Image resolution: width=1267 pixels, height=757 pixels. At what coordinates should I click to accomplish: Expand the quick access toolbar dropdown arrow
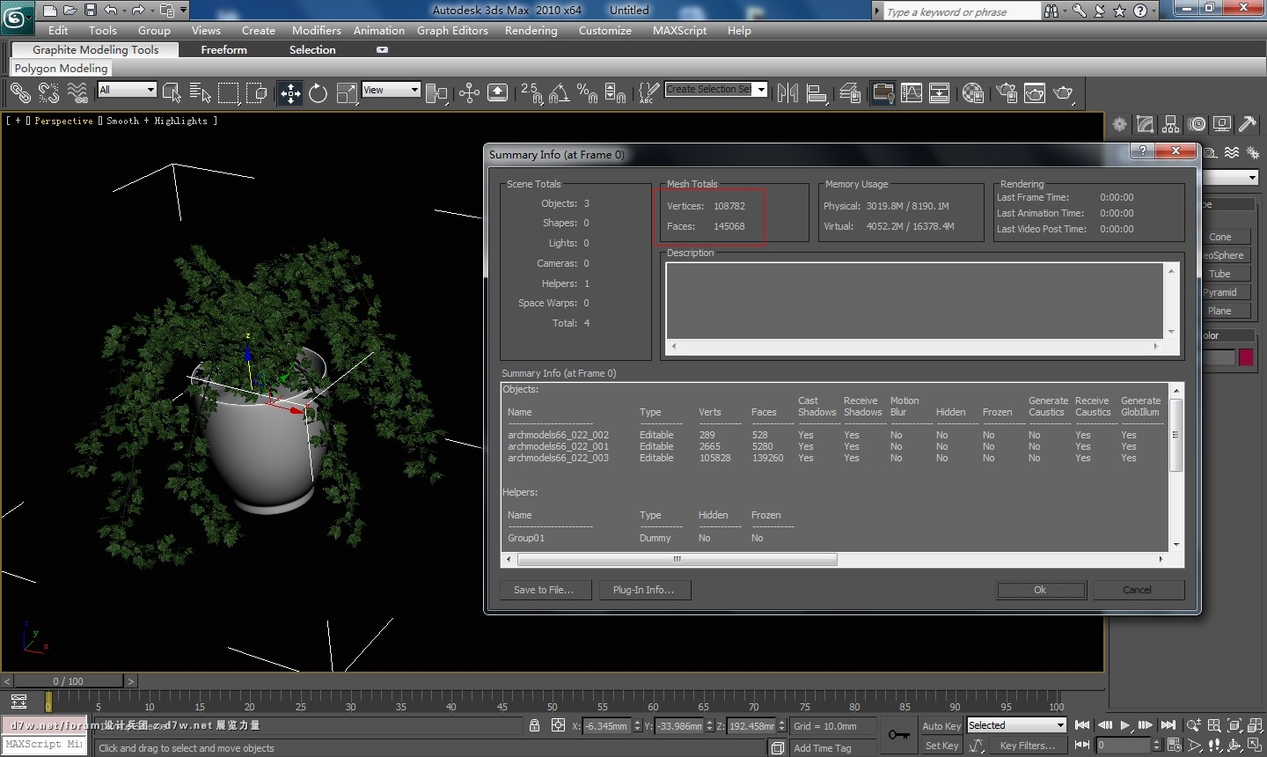point(183,11)
